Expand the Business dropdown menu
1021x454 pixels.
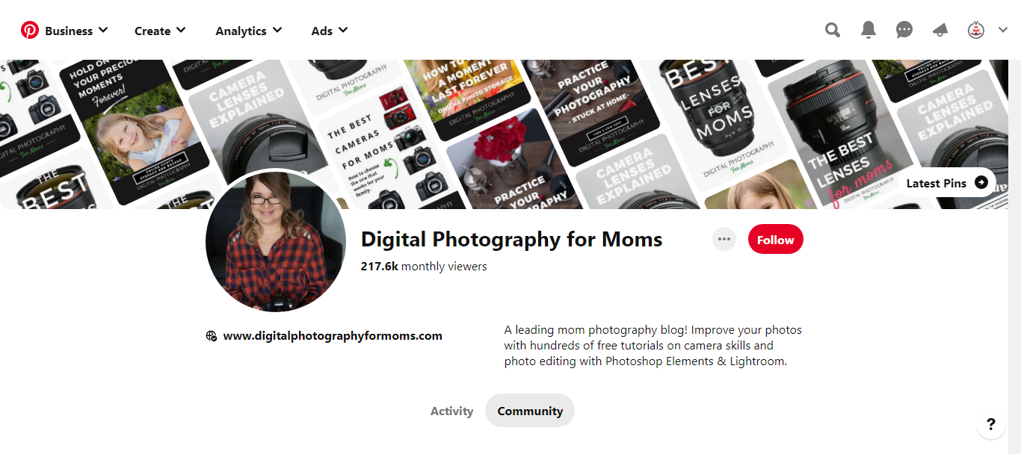[76, 31]
